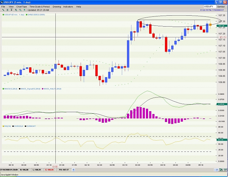The height and width of the screenshot is (177, 228).
Task: Click the 107.00 price axis label
Action: (222, 58)
